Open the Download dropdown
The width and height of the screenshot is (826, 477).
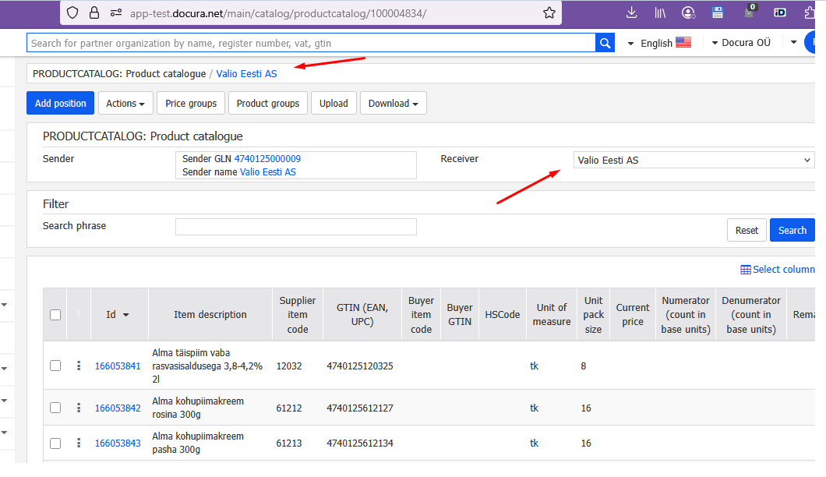point(394,104)
